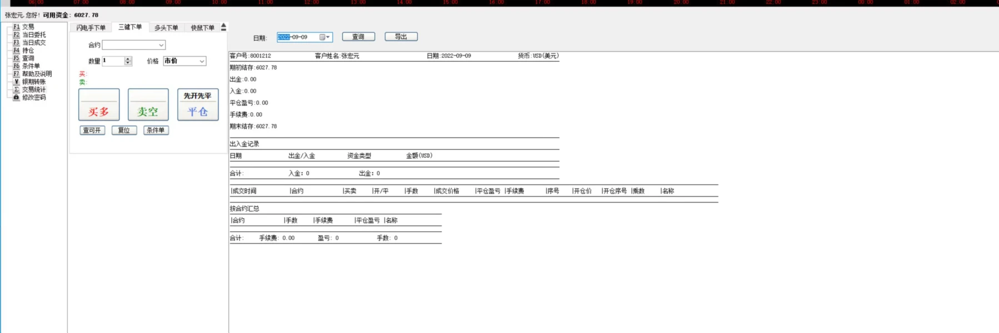The height and width of the screenshot is (333, 999).
Task: Switch to the 多头下单 tab
Action: click(166, 27)
